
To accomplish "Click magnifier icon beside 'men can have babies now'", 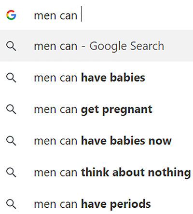I will pyautogui.click(x=11, y=141).
